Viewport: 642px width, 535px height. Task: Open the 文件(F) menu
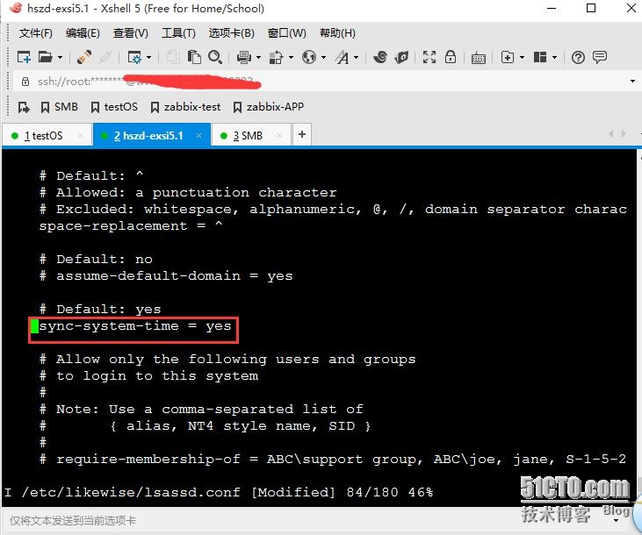coord(36,33)
